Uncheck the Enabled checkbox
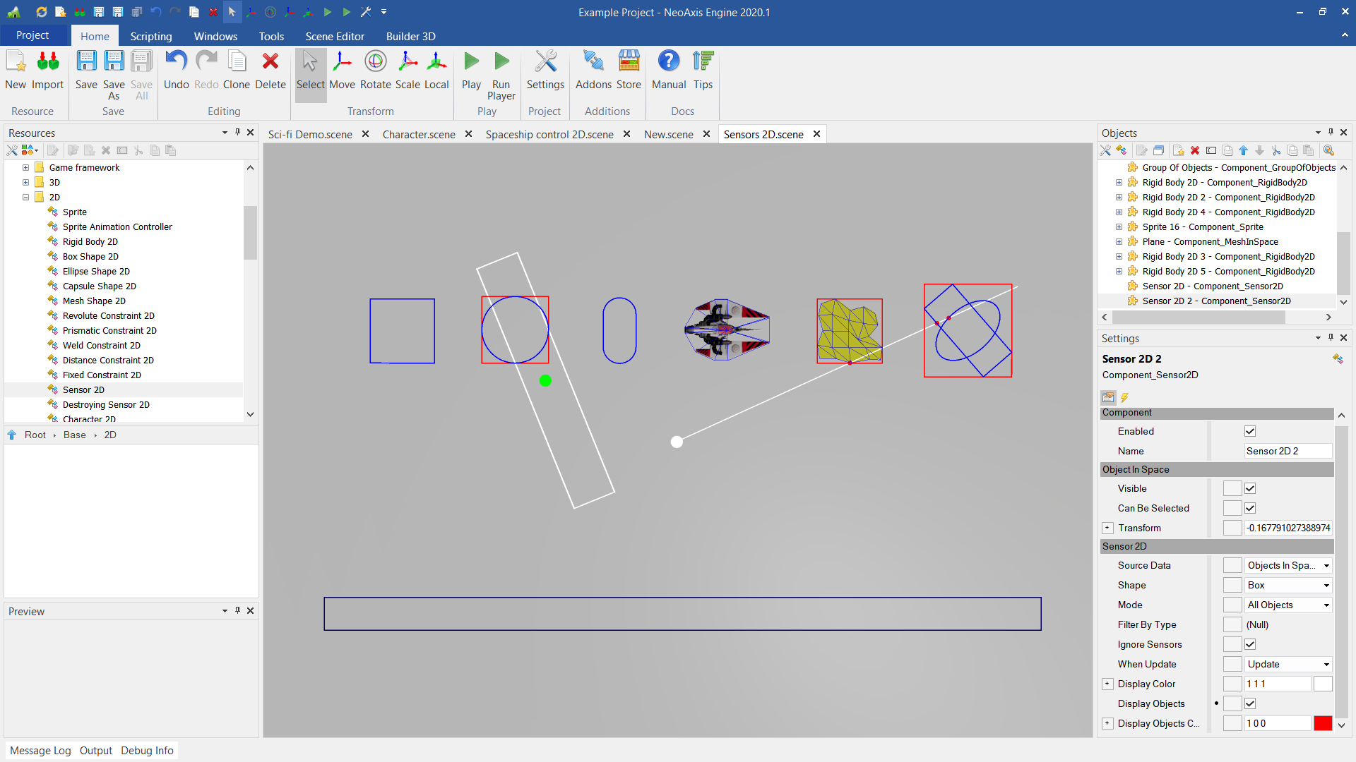Viewport: 1356px width, 762px height. coord(1250,431)
